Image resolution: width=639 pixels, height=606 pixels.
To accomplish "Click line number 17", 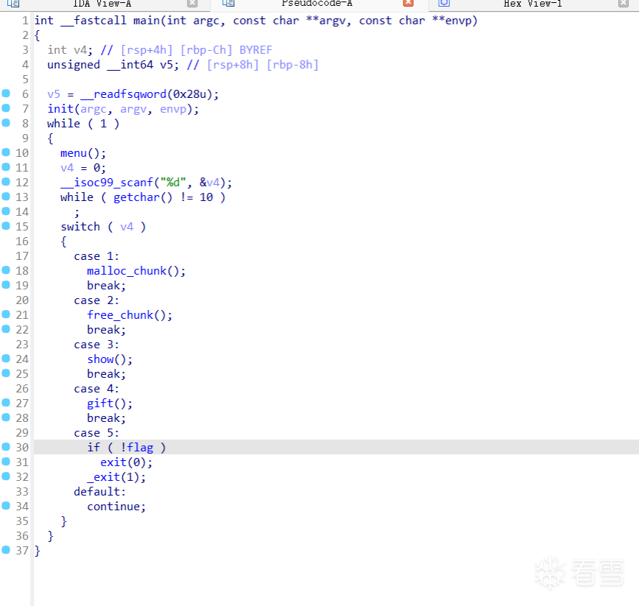I will pos(22,256).
